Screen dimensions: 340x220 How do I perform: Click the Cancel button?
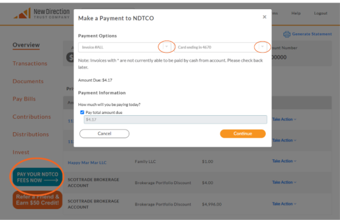tap(104, 133)
